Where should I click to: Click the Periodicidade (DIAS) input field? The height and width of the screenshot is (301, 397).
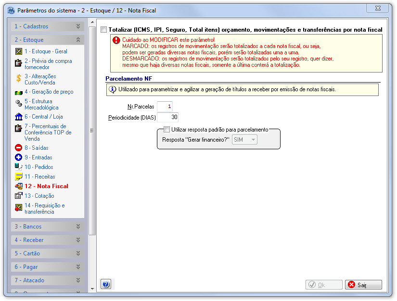point(167,117)
